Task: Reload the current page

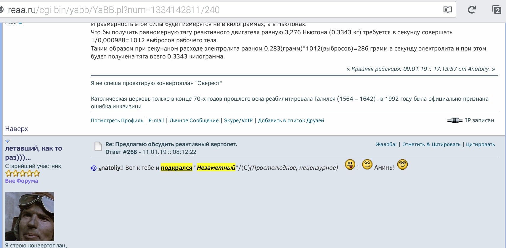Action: [472, 10]
